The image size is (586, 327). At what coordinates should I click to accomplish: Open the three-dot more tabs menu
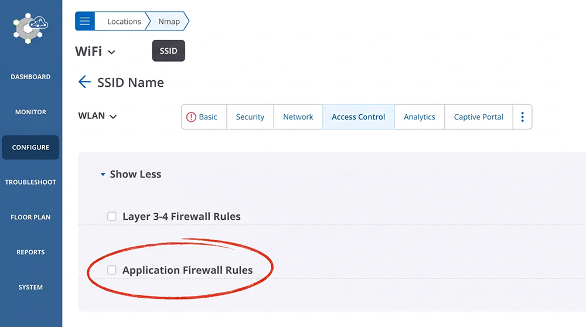pyautogui.click(x=523, y=117)
